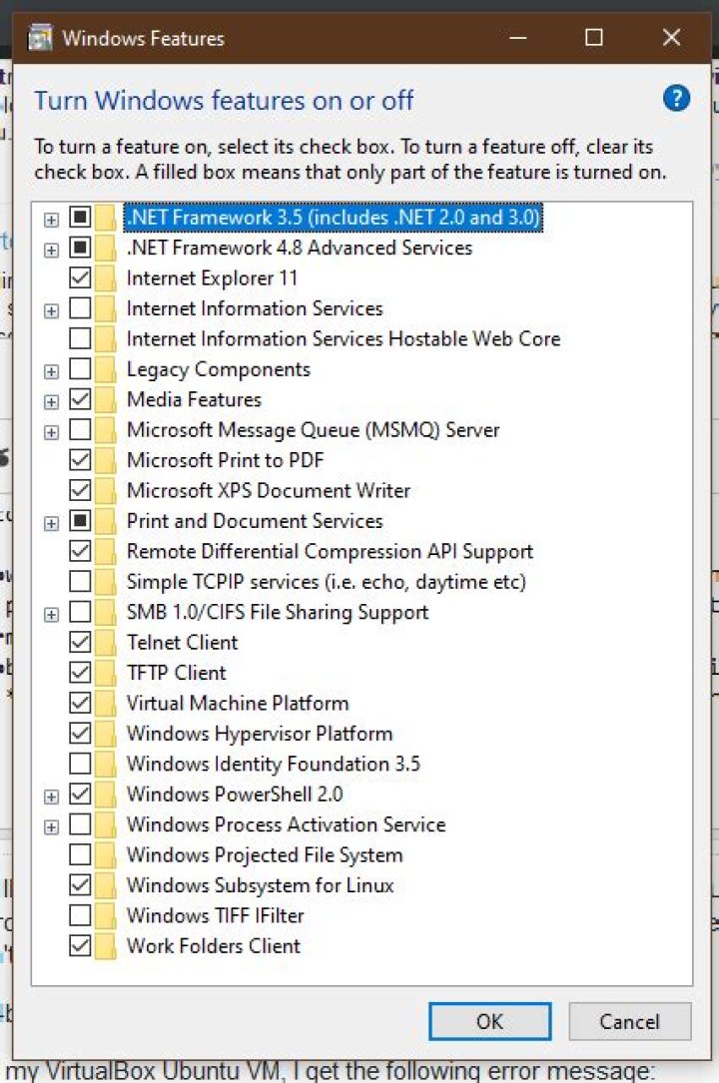Viewport: 719px width, 1083px height.
Task: Click folder icon beside Telnet Client
Action: [106, 643]
